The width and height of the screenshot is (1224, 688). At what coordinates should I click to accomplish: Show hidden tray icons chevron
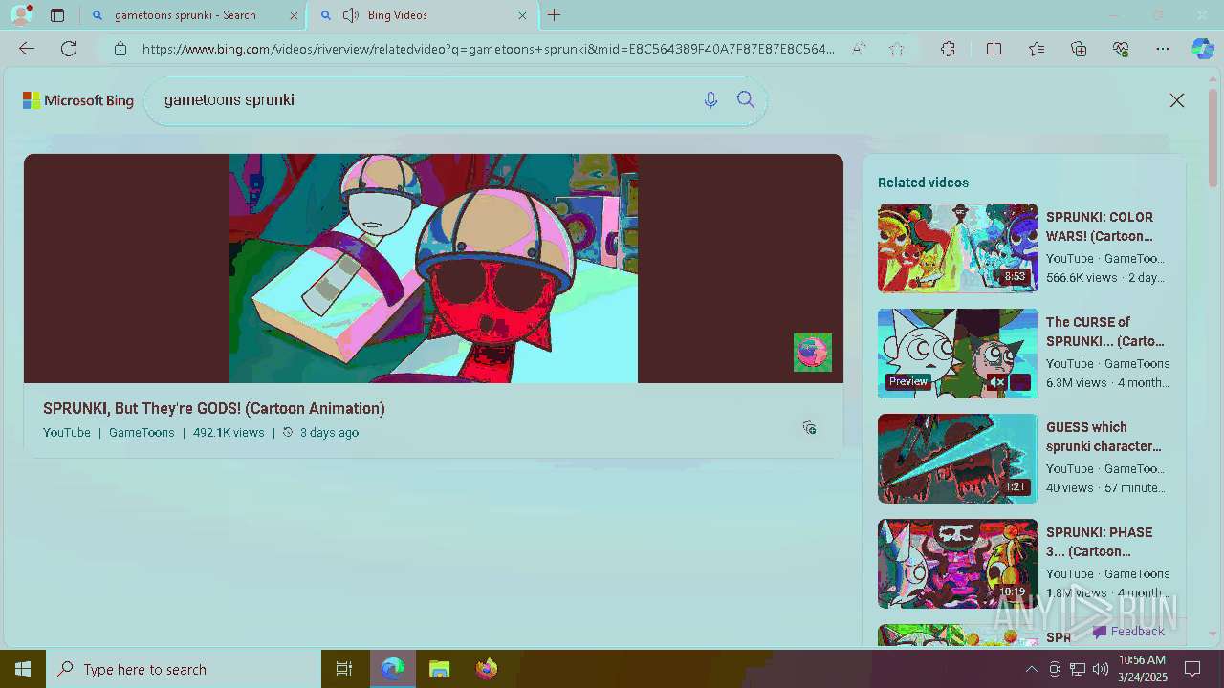1031,669
